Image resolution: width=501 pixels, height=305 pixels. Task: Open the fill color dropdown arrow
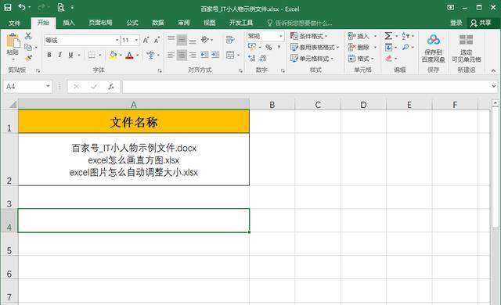121,56
